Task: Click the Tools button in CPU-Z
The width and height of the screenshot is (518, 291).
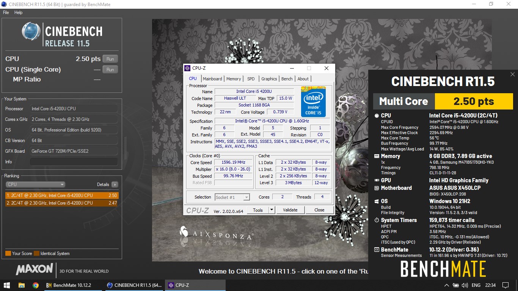Action: click(258, 210)
